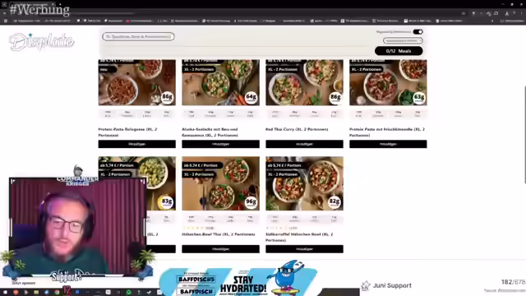Add Protein Pasta Frischkäse via its Hinzufügen button
This screenshot has height=296, width=526.
pos(388,144)
